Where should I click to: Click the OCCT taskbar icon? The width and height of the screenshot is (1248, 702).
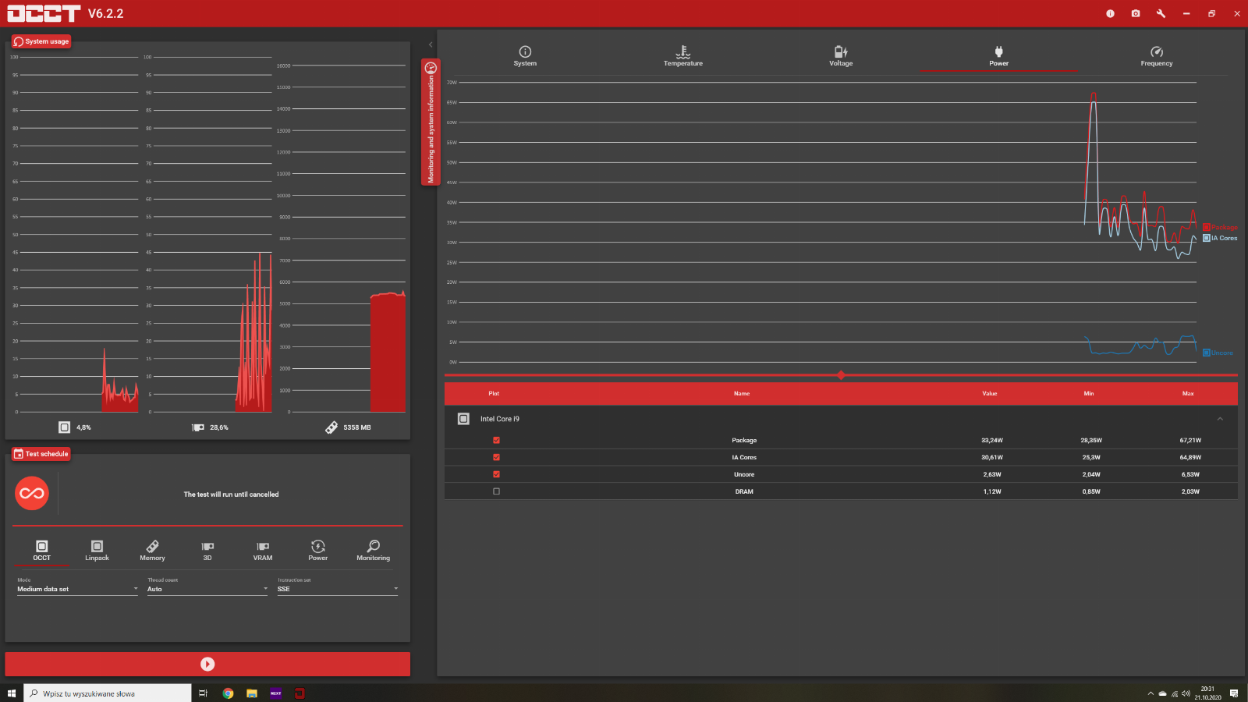tap(300, 693)
